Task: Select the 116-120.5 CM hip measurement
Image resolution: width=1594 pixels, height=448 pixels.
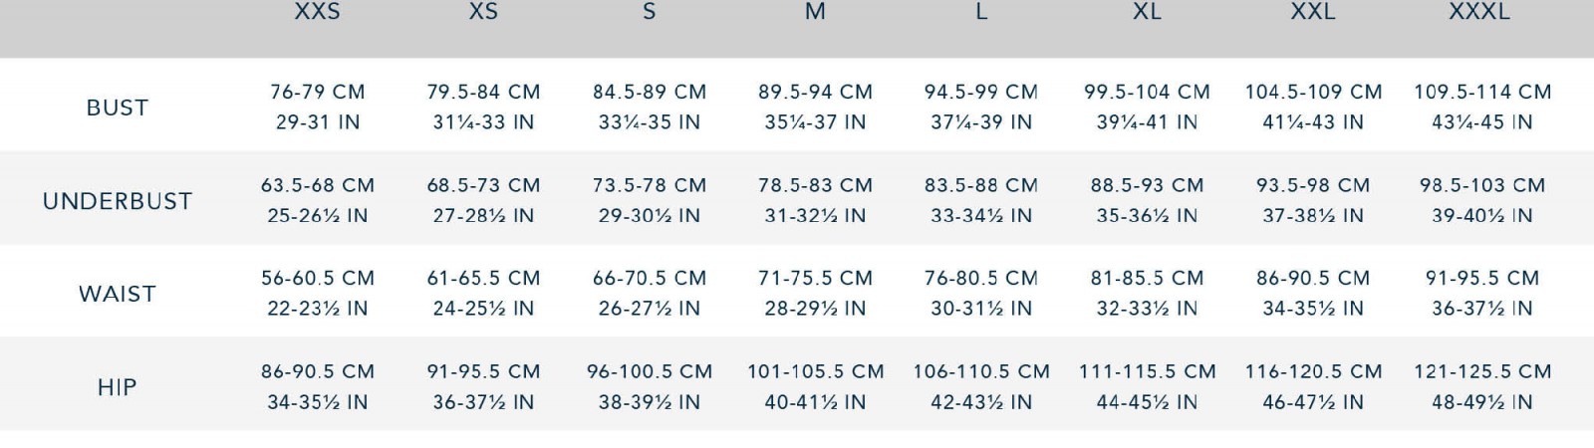Action: point(1313,371)
